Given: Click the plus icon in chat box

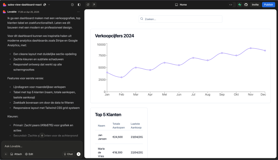Looking at the screenshot, I should click(6, 154).
